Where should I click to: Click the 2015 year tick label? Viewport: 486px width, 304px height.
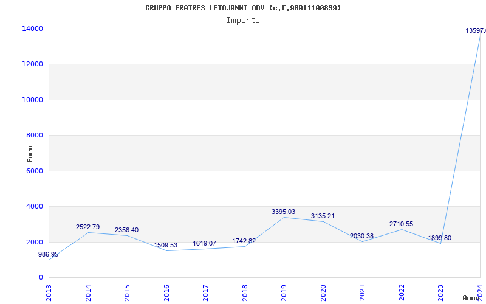pos(128,292)
